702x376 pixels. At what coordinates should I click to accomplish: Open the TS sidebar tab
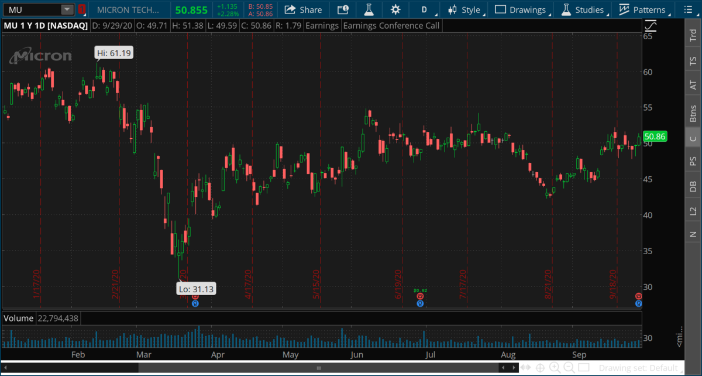(693, 60)
